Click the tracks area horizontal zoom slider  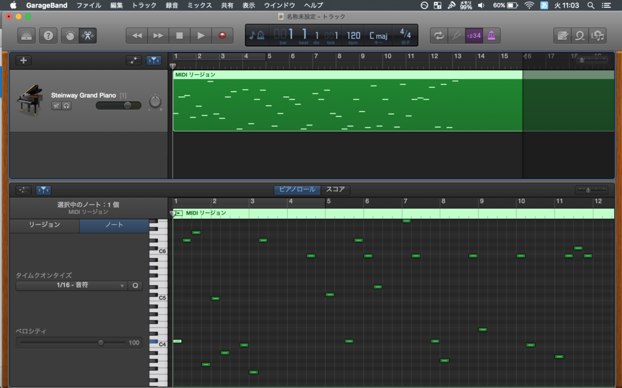pos(592,60)
